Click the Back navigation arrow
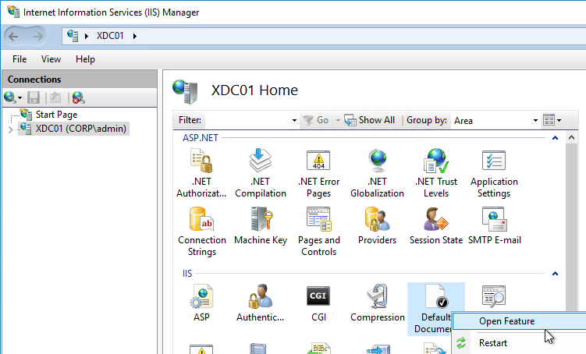Viewport: 586px width, 354px height. (x=13, y=36)
